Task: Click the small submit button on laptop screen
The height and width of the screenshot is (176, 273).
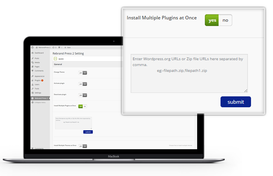Action: [x=88, y=132]
